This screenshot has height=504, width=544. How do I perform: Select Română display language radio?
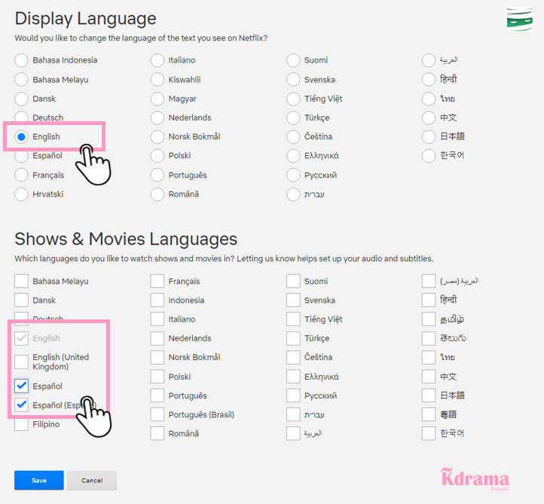[x=157, y=194]
